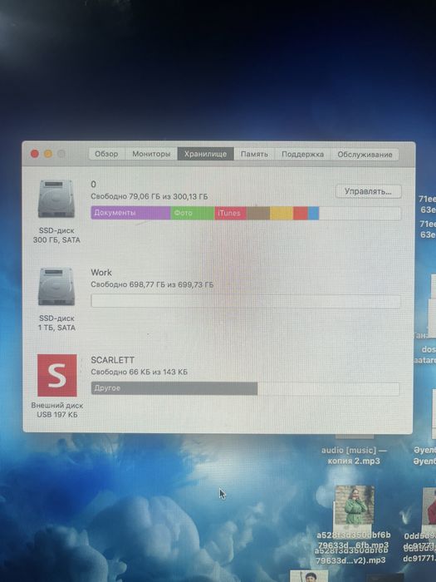
Task: Open the Мониторы tab
Action: coord(151,154)
